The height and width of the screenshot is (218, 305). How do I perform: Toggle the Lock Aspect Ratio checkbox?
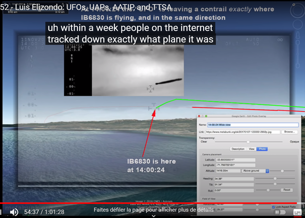tap(273, 207)
